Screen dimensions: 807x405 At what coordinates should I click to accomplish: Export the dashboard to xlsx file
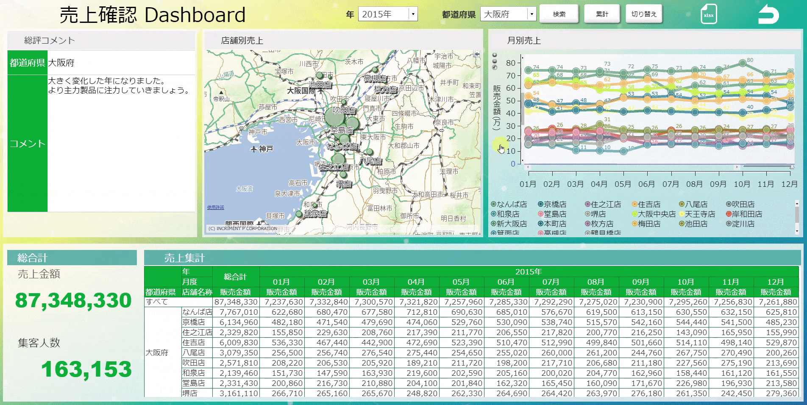(708, 14)
